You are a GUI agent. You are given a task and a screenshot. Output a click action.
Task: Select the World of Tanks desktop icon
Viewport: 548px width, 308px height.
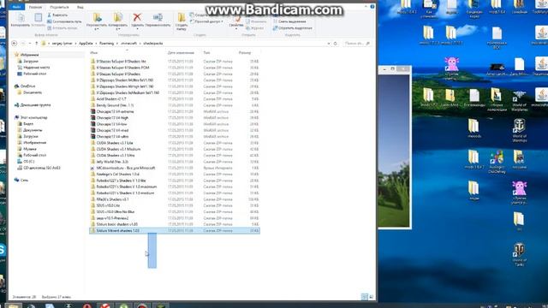[x=520, y=254]
